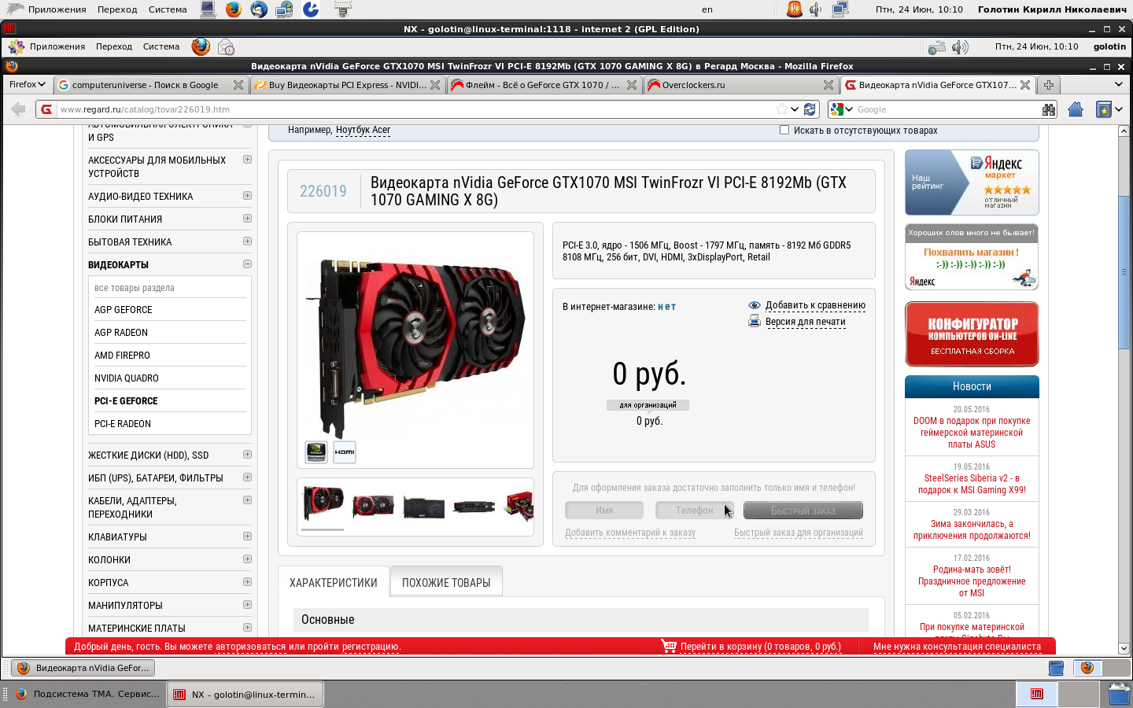The image size is (1133, 708).
Task: Open the Trash in the outer bottom panel
Action: (x=1119, y=694)
